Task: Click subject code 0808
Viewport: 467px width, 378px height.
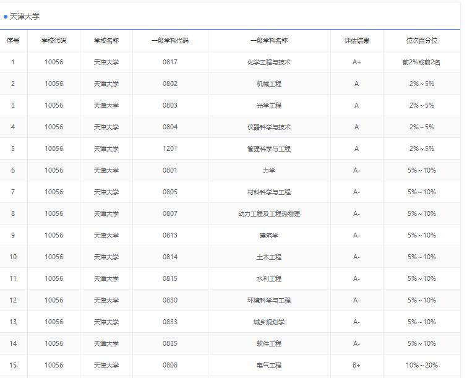Action: point(170,365)
